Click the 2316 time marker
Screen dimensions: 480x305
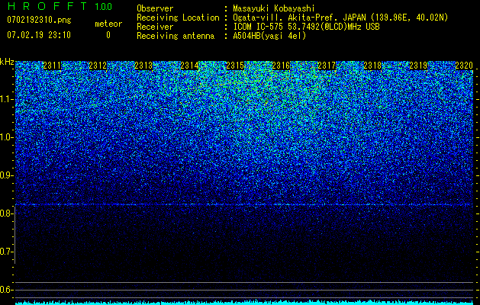(281, 66)
